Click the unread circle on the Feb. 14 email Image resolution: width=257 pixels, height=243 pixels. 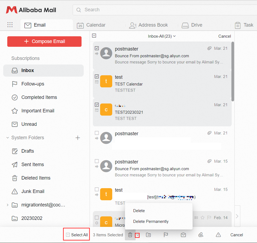tap(97, 223)
